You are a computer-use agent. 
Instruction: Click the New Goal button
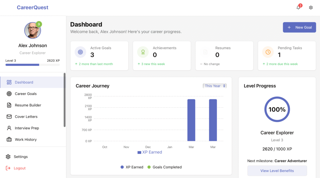click(299, 27)
